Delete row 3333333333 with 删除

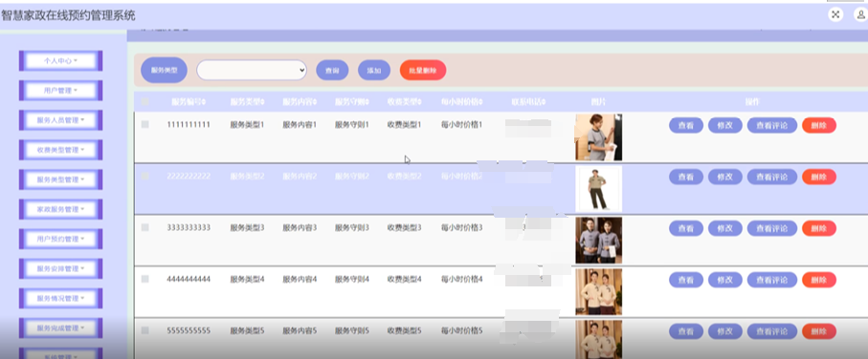point(819,228)
